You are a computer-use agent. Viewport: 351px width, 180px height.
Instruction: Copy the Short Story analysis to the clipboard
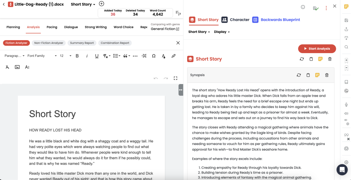(311, 59)
